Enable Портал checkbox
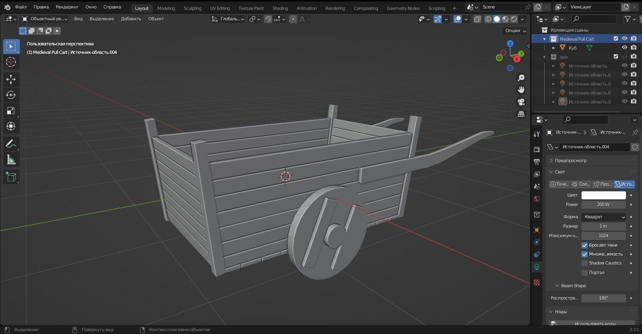The image size is (642, 334). click(584, 273)
